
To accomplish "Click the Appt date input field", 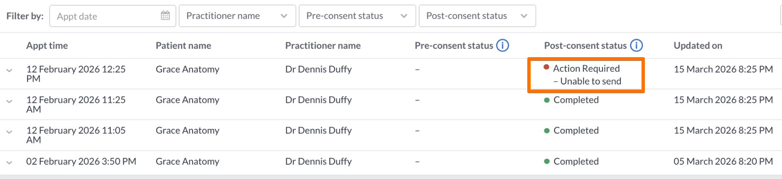I will coord(113,16).
